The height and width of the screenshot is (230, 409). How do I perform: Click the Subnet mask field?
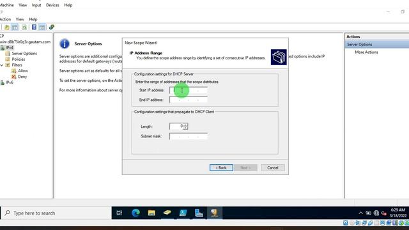(189, 136)
